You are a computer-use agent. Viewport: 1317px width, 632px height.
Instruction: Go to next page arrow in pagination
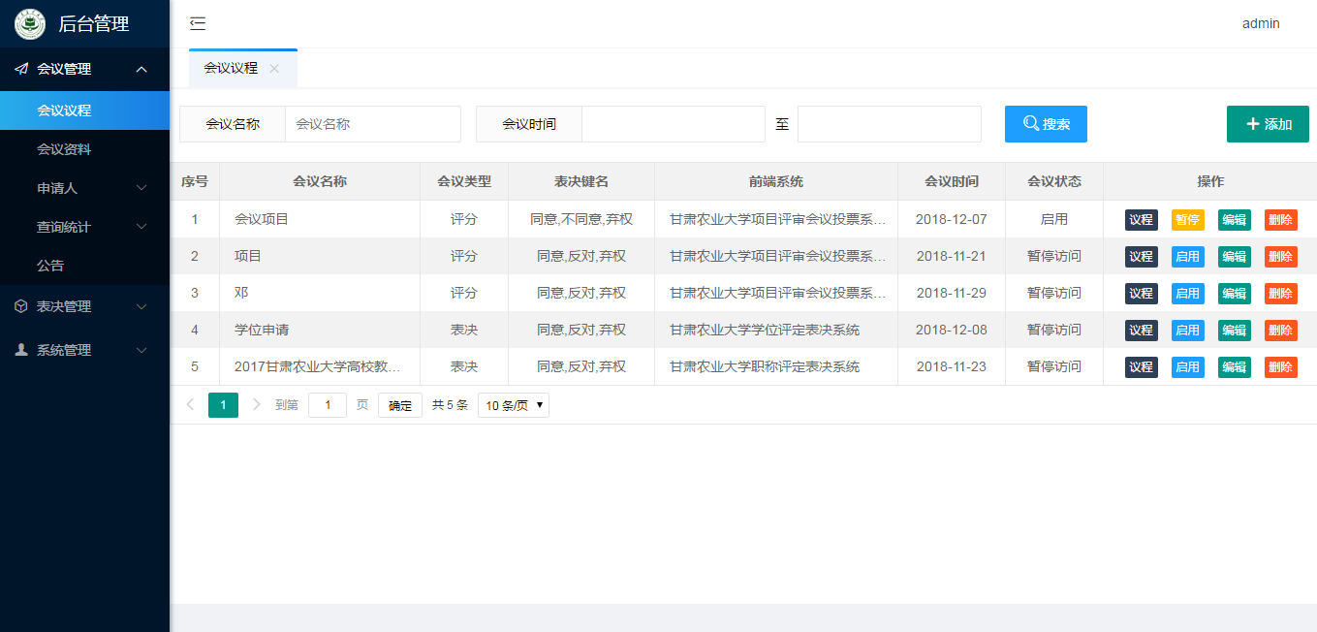coord(257,405)
